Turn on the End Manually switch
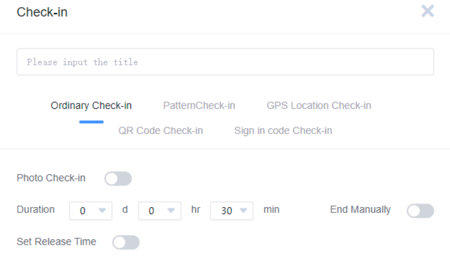Viewport: 450px width, 260px height. (x=421, y=211)
